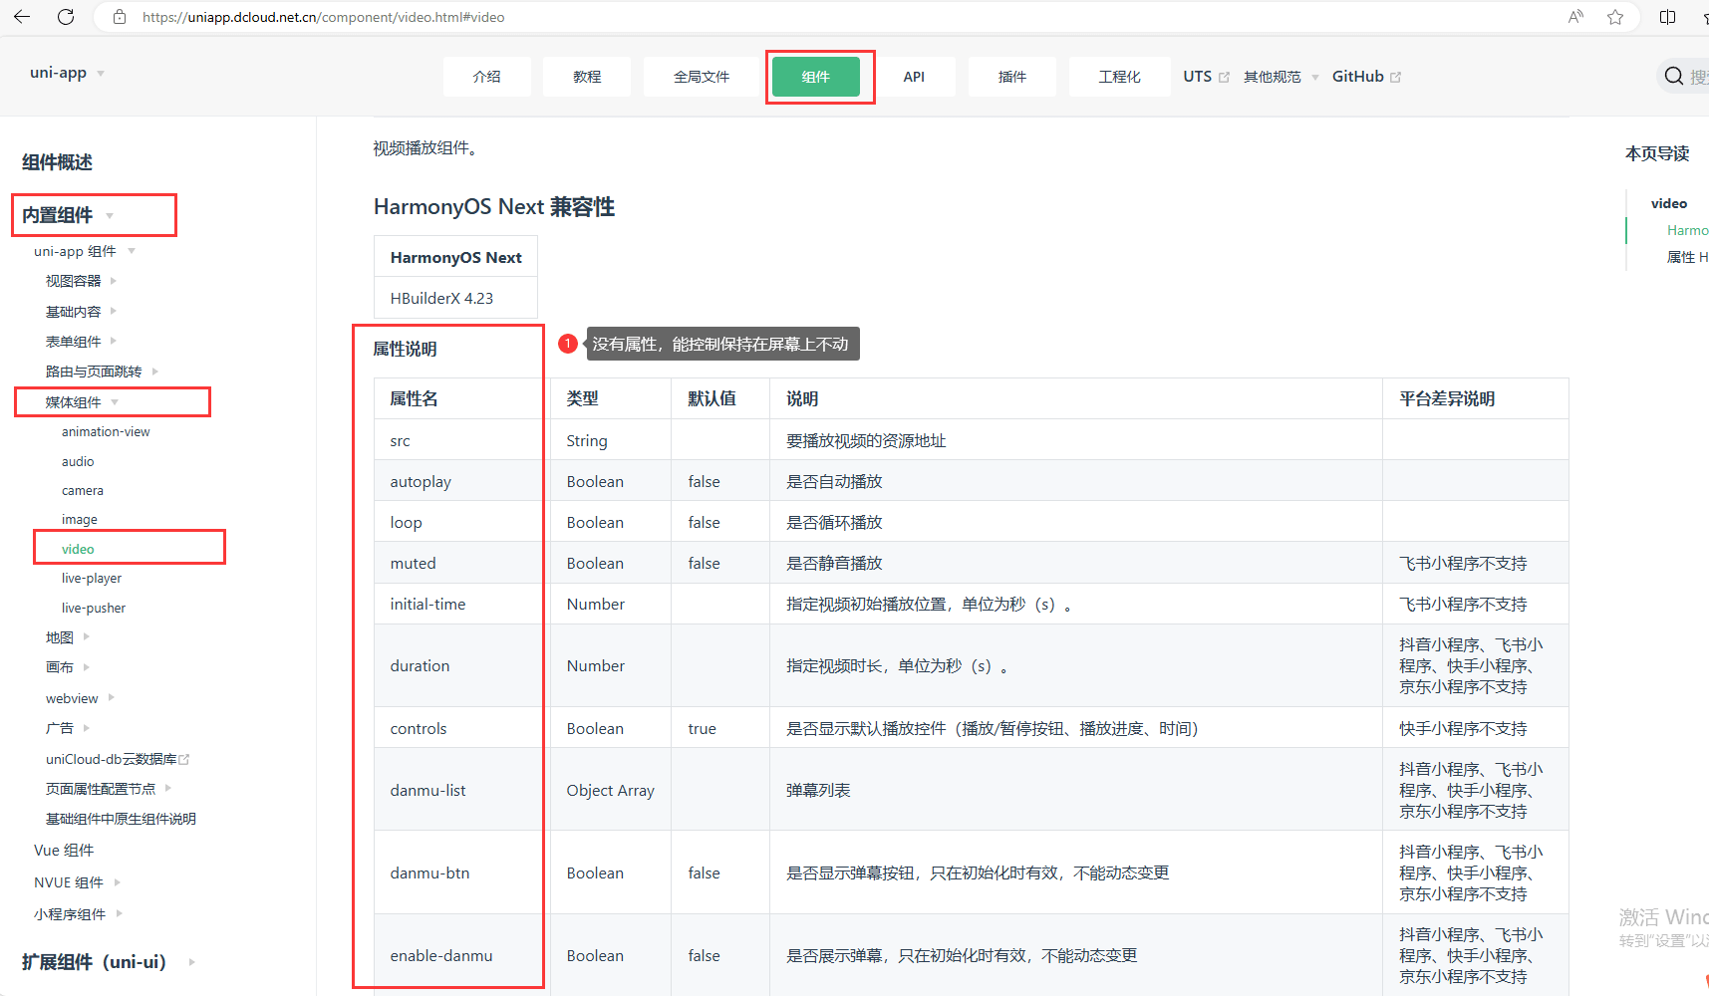Switch to the 教程 tab
Image resolution: width=1709 pixels, height=996 pixels.
pos(587,77)
